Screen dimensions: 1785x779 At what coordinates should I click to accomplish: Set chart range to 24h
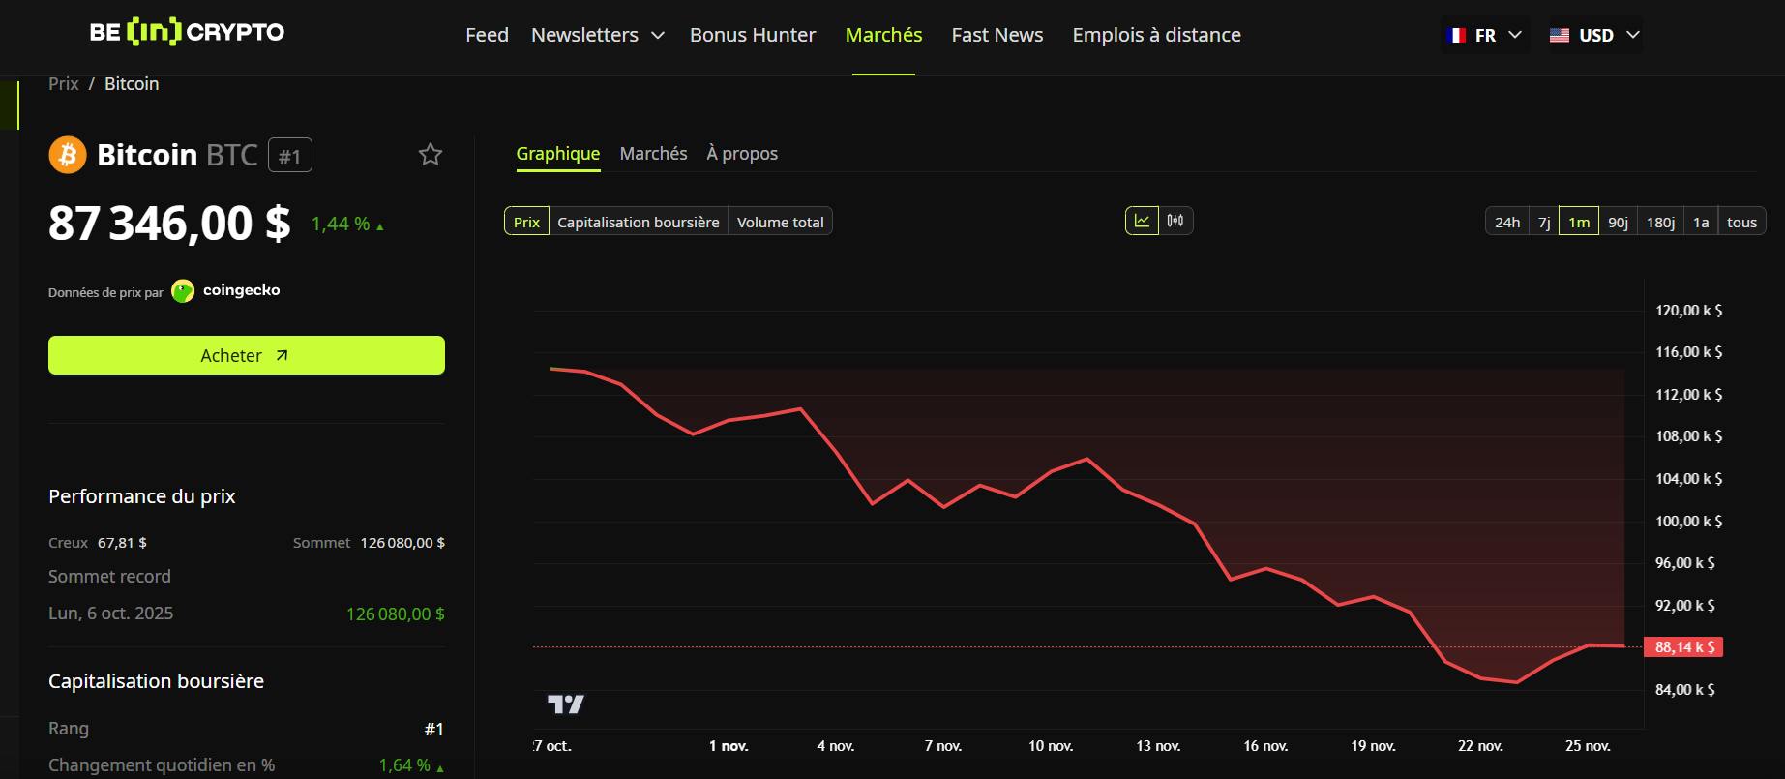click(x=1507, y=222)
